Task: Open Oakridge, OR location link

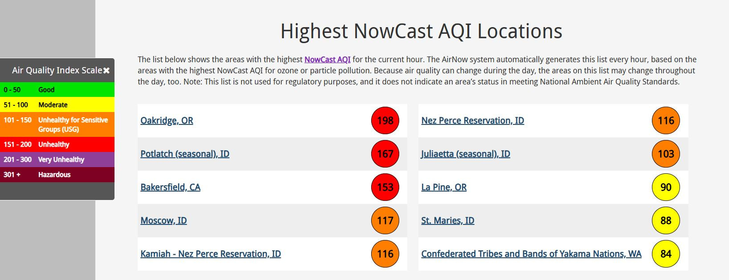Action: 167,120
